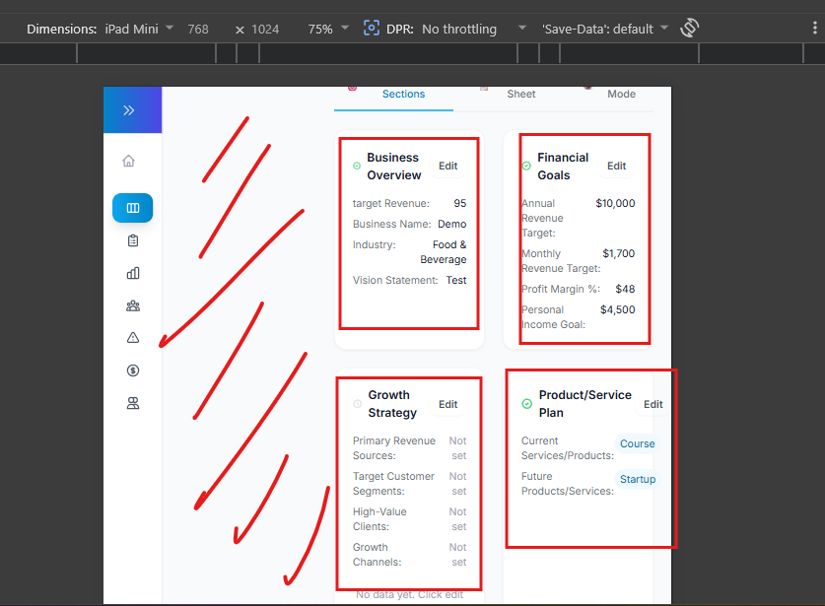Image resolution: width=825 pixels, height=606 pixels.
Task: Click the Course tag chip
Action: click(637, 443)
